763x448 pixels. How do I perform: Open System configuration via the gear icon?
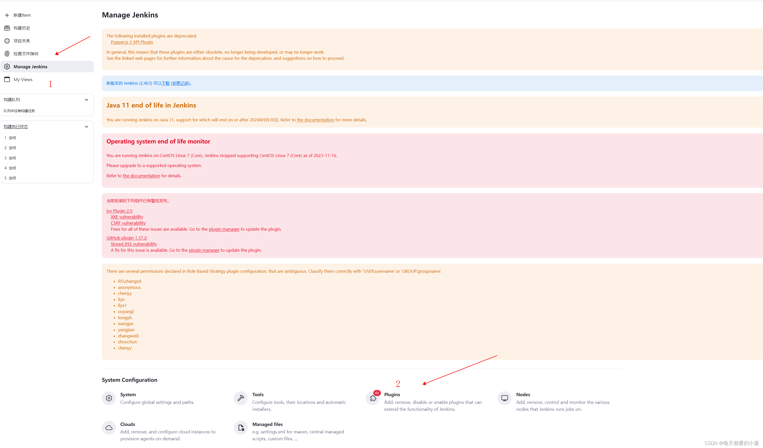tap(109, 398)
